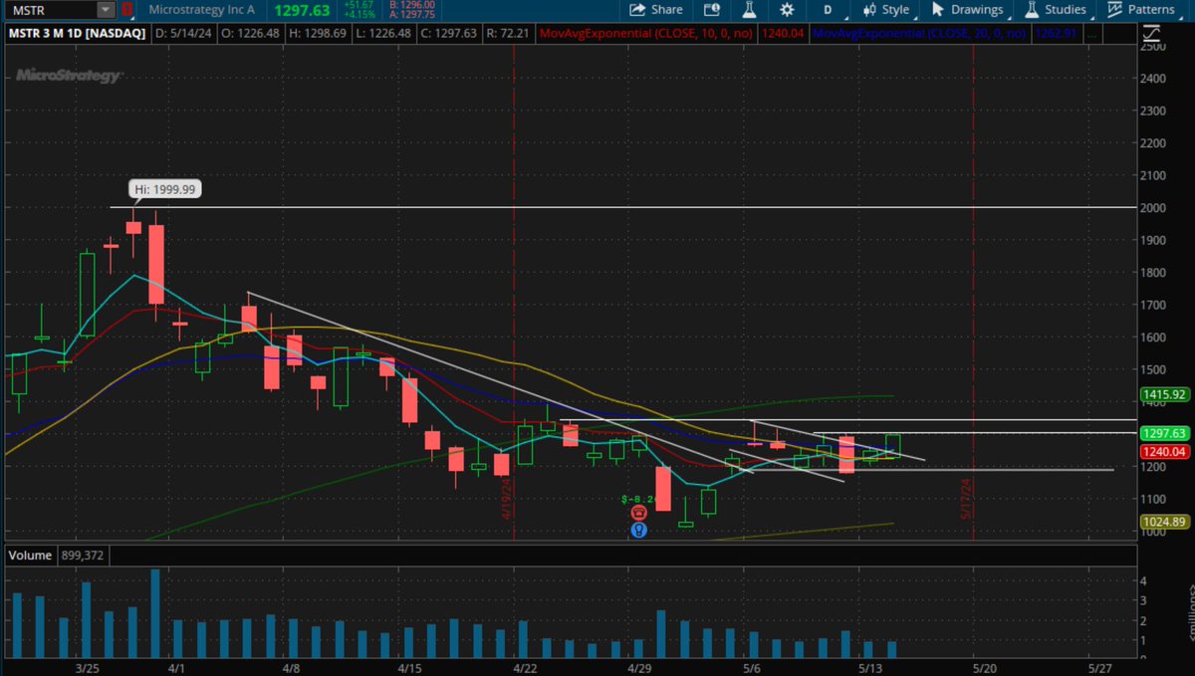The width and height of the screenshot is (1195, 676).
Task: Click the 1415.92 price axis label
Action: click(x=1164, y=394)
